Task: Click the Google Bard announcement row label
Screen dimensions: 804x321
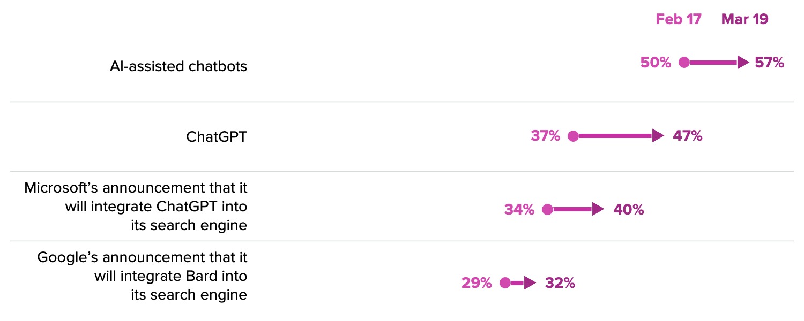Action: (142, 276)
